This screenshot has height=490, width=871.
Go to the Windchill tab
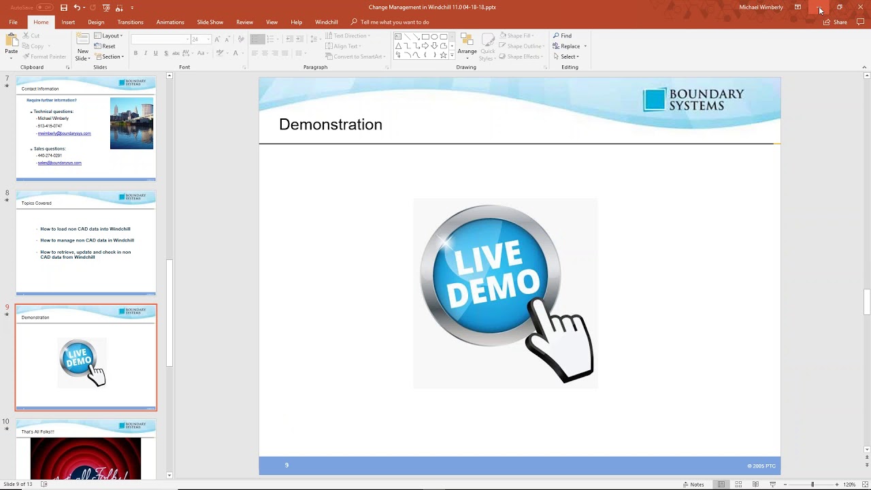(327, 22)
